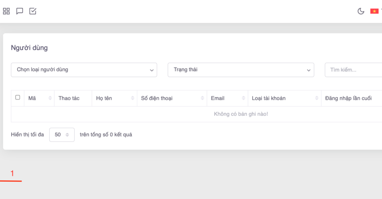Viewport: 382px width, 199px height.
Task: Click the page number 1 link
Action: click(x=12, y=174)
